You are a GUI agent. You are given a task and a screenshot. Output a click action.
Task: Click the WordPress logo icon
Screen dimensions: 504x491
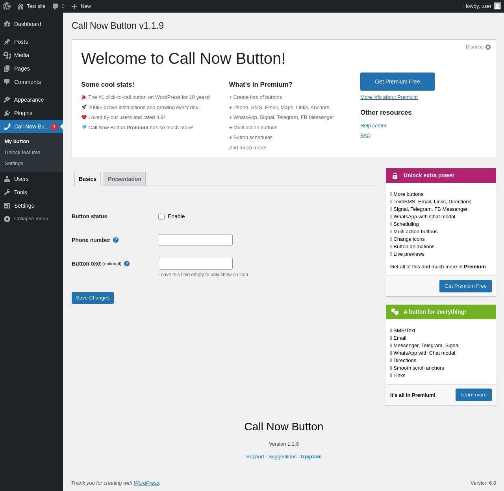7,6
